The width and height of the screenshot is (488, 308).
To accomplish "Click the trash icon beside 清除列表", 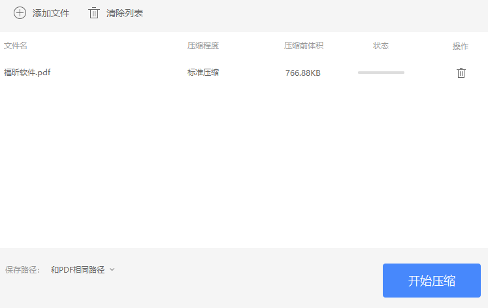I will (x=93, y=13).
